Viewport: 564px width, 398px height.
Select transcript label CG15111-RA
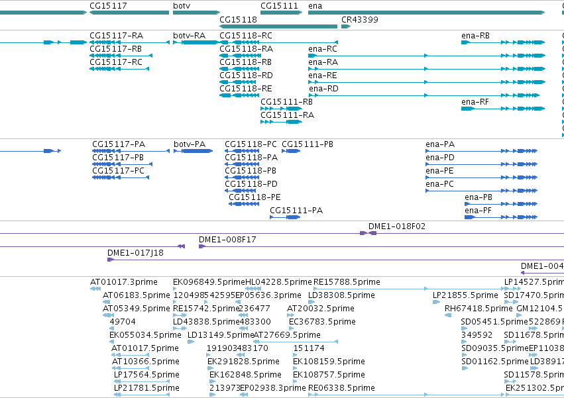point(288,115)
